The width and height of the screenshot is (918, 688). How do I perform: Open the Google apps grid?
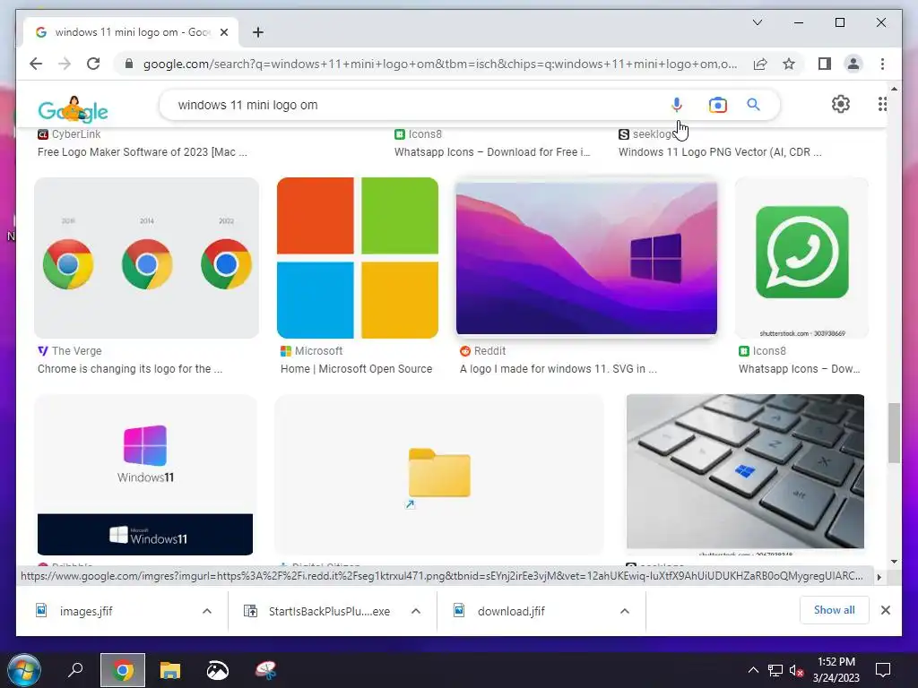(x=882, y=104)
